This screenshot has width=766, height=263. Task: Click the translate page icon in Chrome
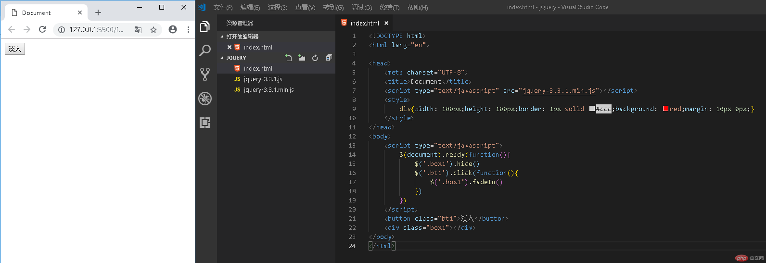click(138, 30)
